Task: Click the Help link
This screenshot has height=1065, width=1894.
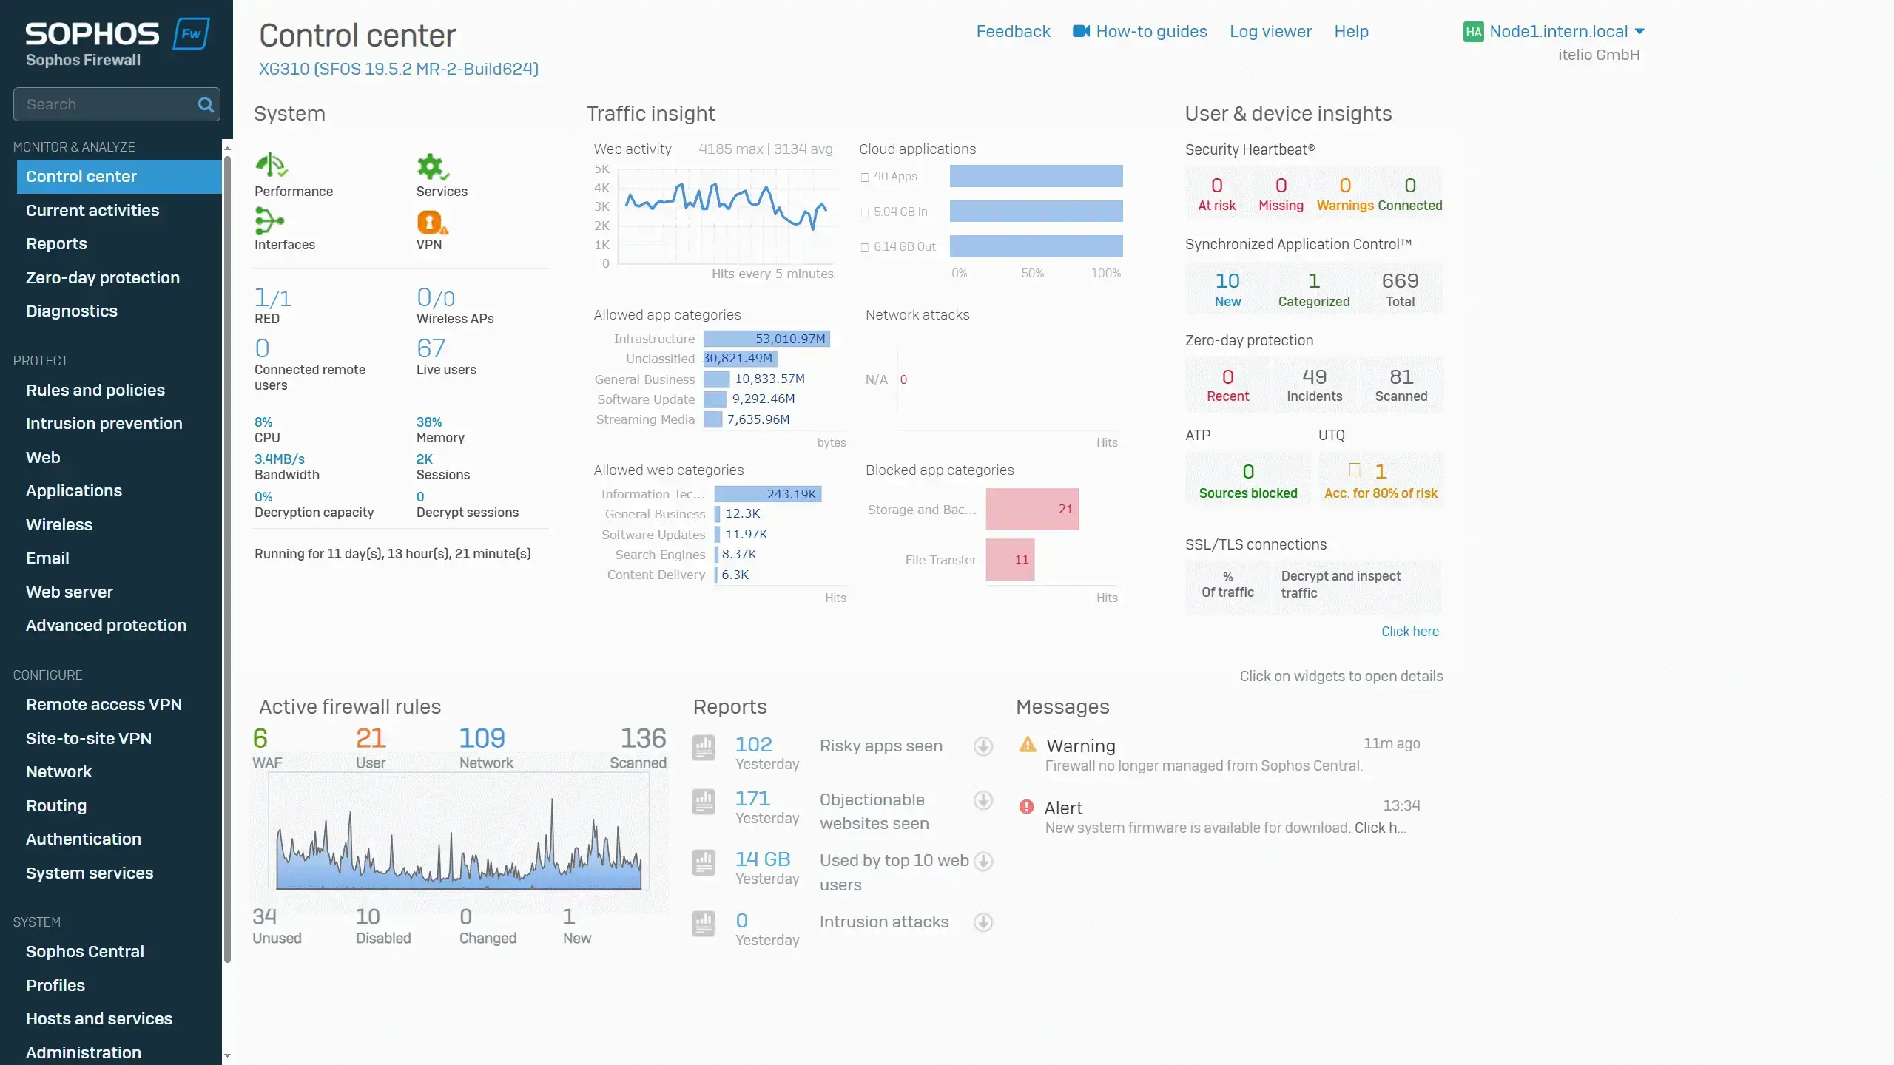Action: pyautogui.click(x=1351, y=31)
